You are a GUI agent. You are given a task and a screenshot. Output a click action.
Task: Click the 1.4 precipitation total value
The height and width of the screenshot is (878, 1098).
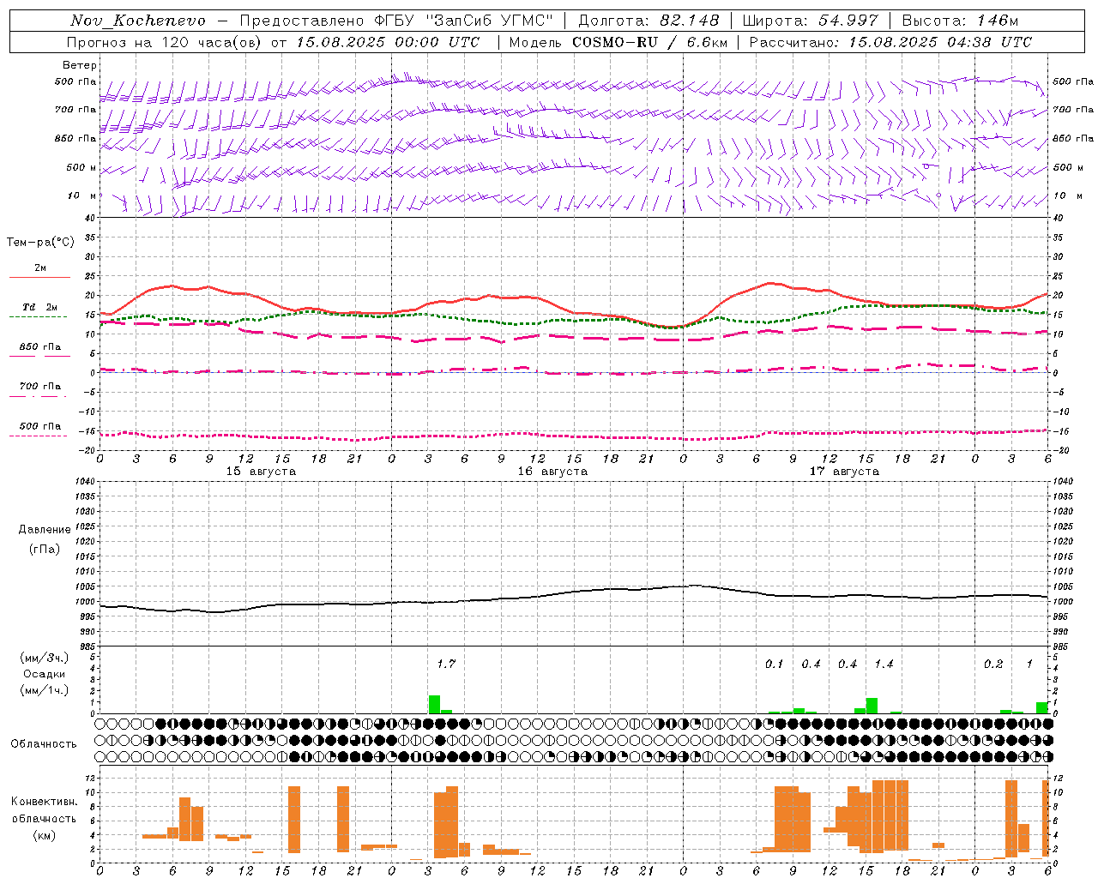(x=884, y=664)
